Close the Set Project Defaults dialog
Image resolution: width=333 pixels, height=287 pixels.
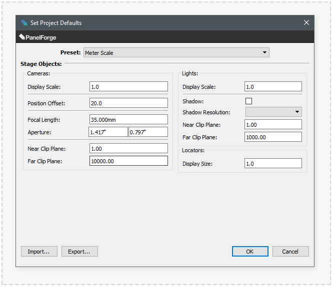click(x=306, y=22)
